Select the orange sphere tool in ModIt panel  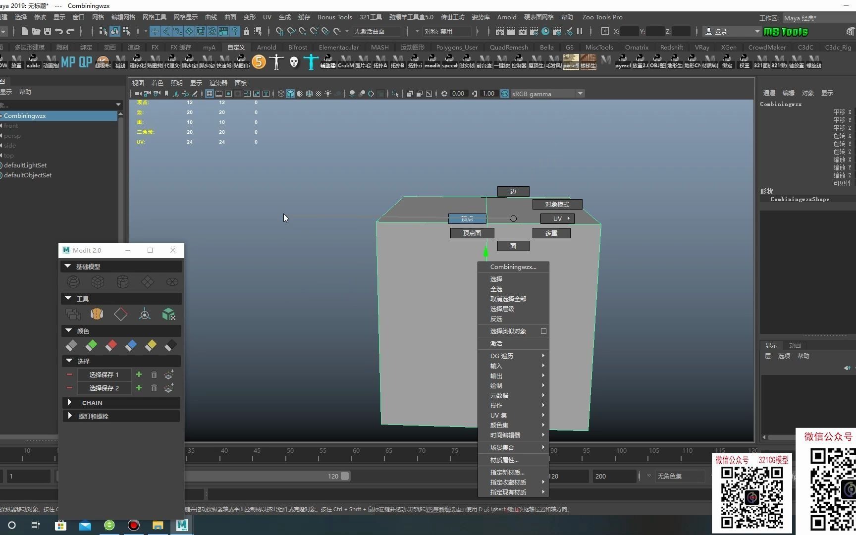(97, 314)
